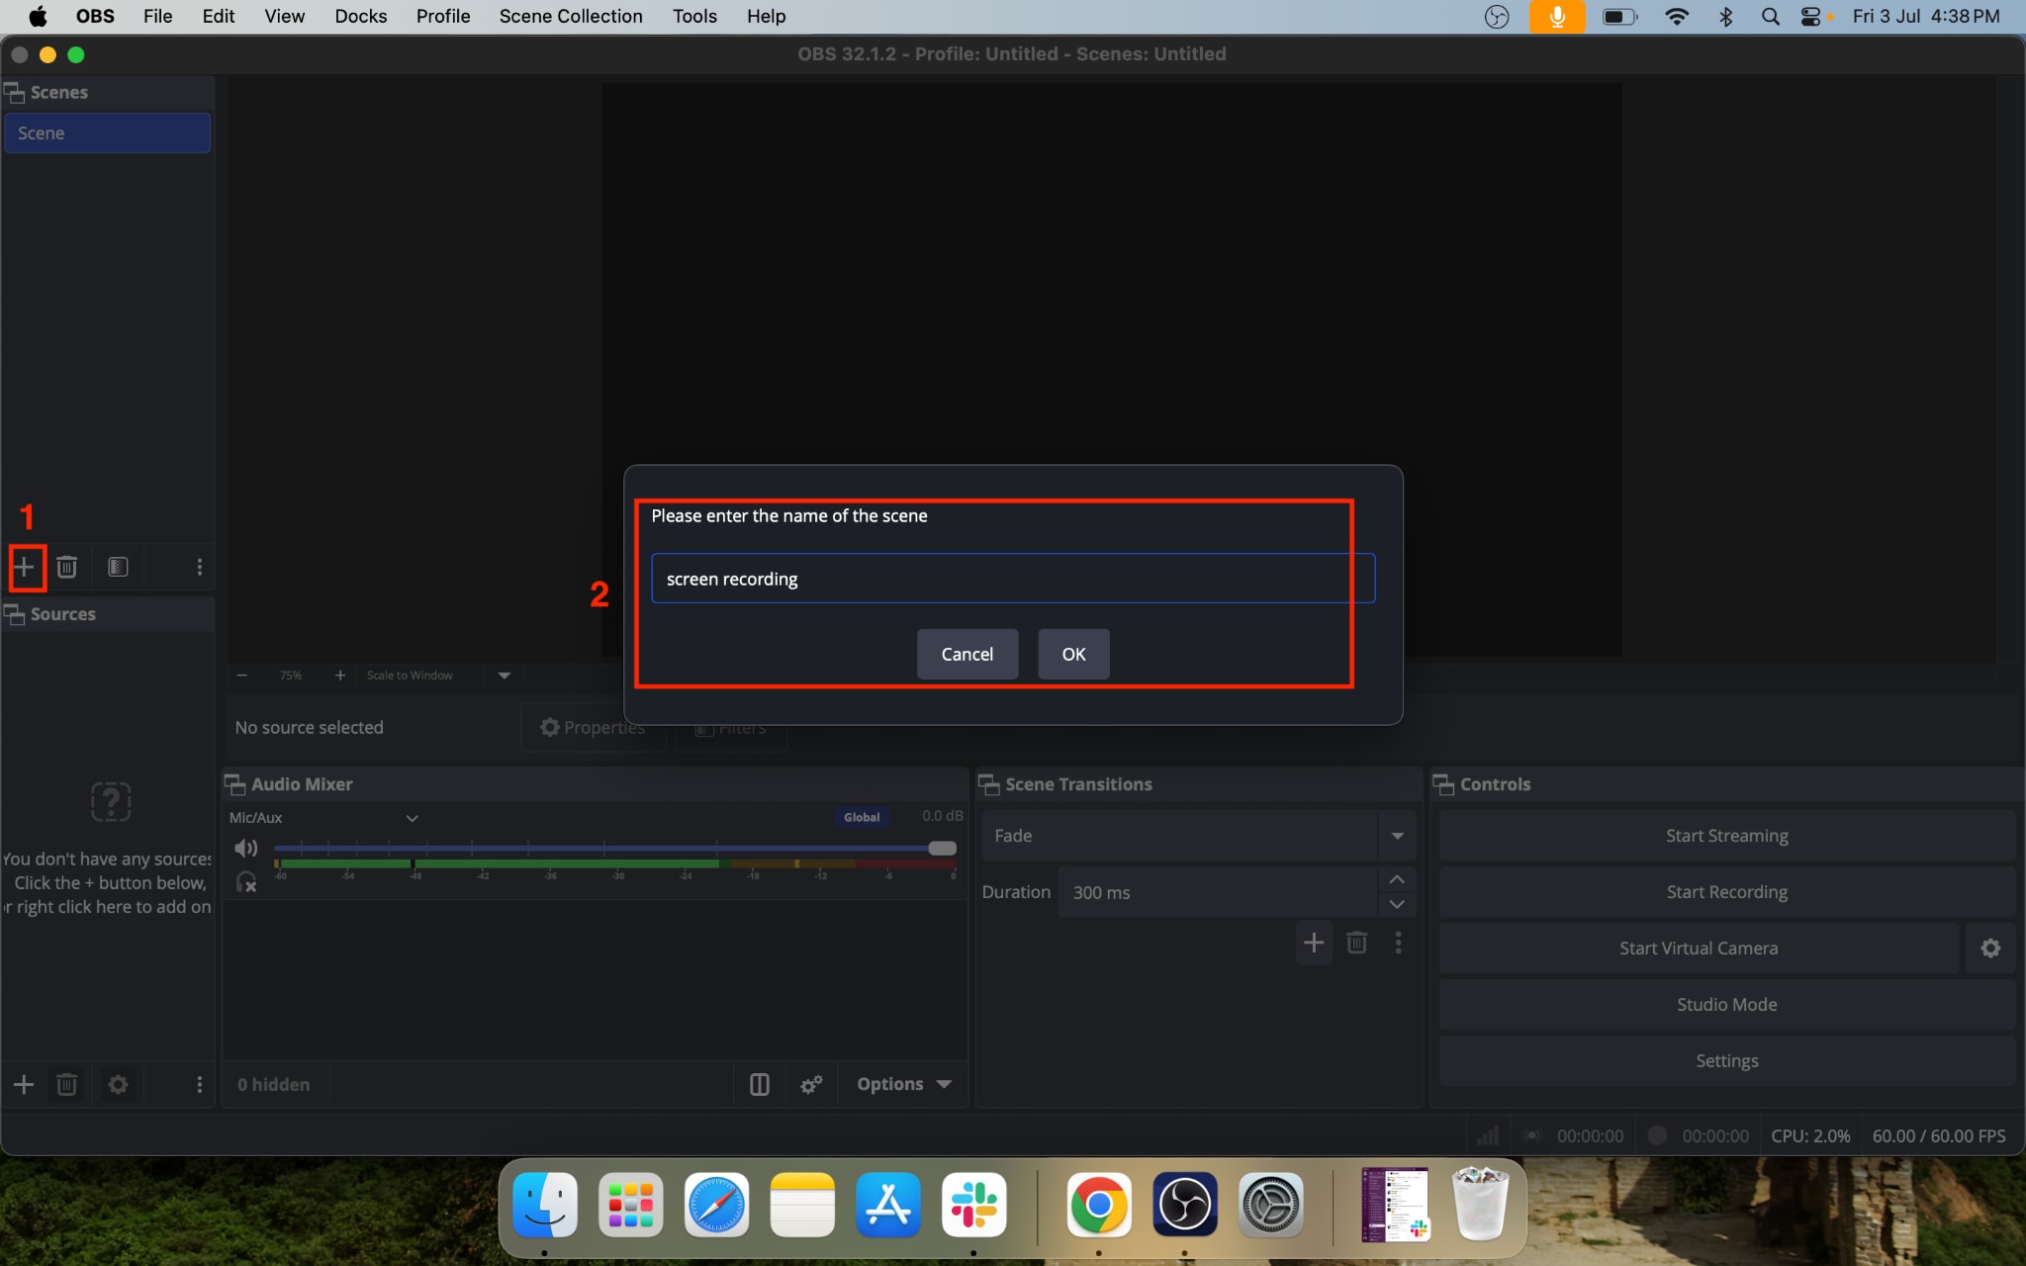Open Control Center in menu bar
Image resolution: width=2026 pixels, height=1266 pixels.
click(x=1811, y=17)
